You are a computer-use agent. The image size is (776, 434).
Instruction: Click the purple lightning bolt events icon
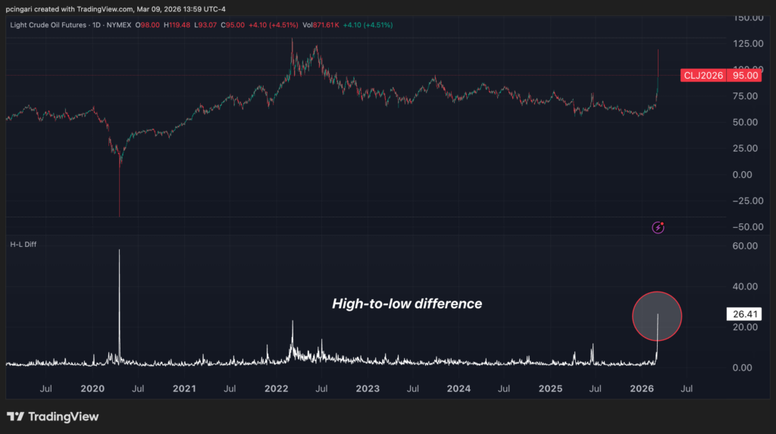click(658, 226)
